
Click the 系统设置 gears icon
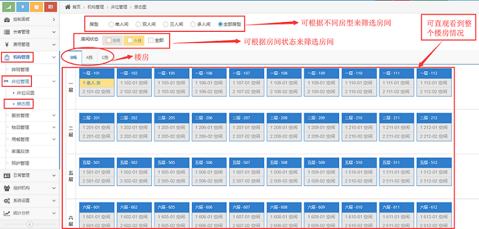(7, 200)
